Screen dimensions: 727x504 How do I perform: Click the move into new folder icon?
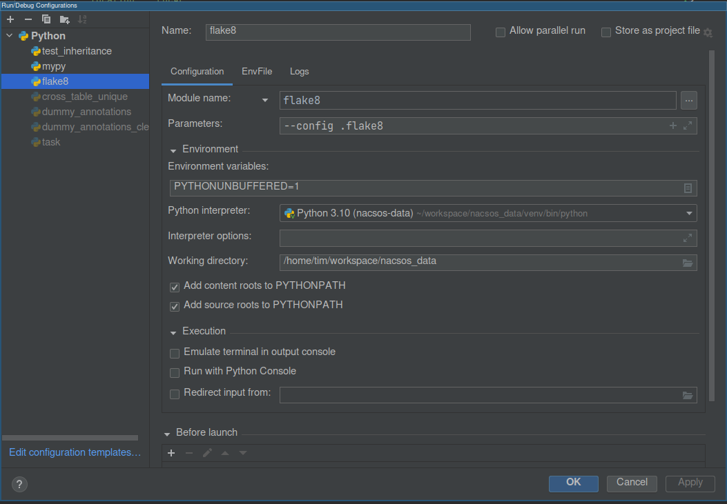64,19
